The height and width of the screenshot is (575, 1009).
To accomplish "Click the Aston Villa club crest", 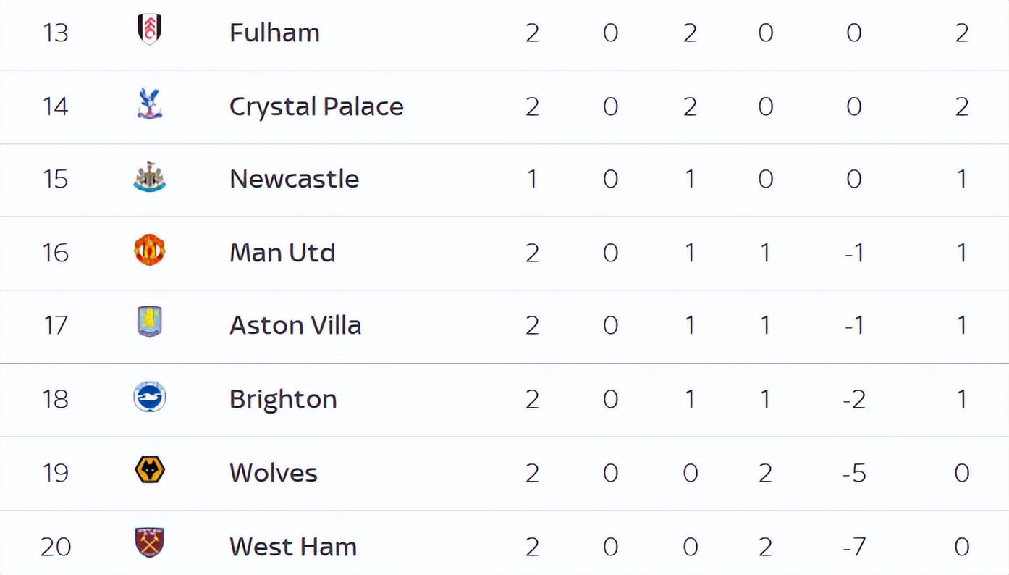I will 150,322.
